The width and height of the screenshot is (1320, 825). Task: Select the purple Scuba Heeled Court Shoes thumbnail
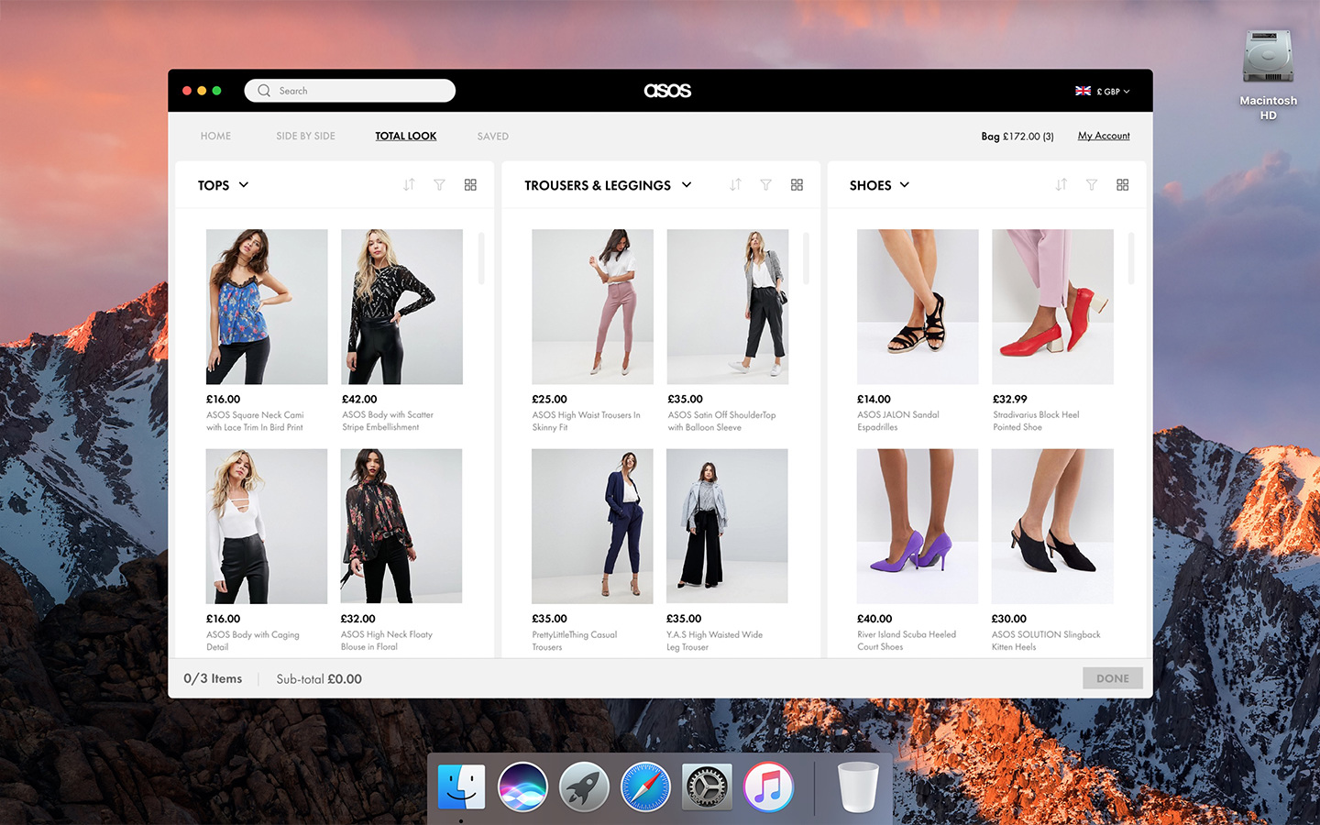tap(917, 526)
